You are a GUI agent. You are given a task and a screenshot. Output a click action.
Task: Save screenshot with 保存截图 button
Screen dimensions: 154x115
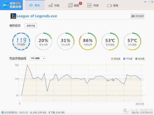[x=137, y=16]
